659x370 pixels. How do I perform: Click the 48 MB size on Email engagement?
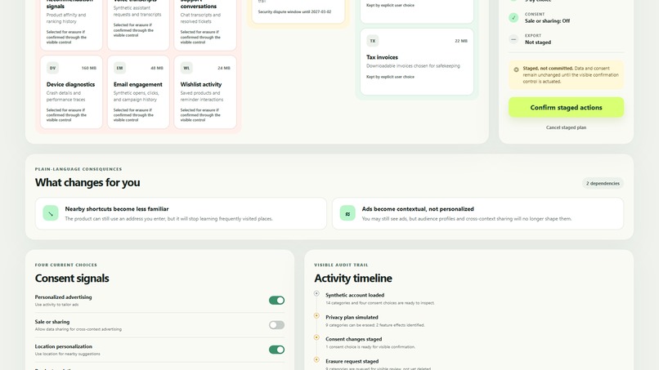coord(157,68)
